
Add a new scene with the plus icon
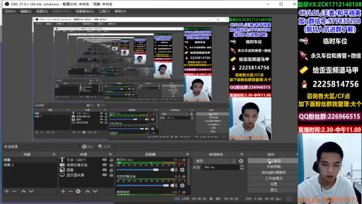7,191
